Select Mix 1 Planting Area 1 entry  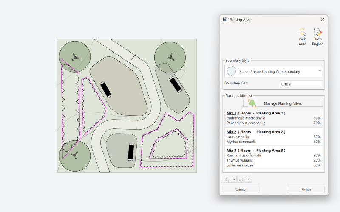273,118
